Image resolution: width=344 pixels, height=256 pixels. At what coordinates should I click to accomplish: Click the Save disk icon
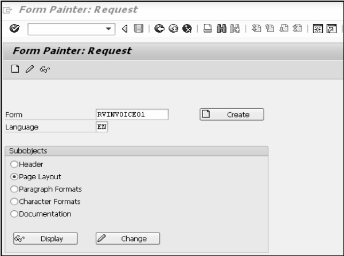pyautogui.click(x=140, y=29)
